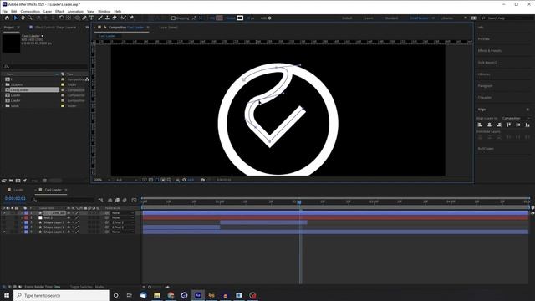Open Task View on the taskbar

point(130,295)
